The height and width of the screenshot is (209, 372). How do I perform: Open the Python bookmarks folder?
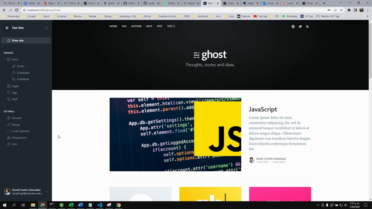[145, 16]
